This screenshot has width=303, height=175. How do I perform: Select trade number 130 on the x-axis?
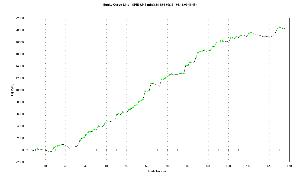tap(289, 166)
